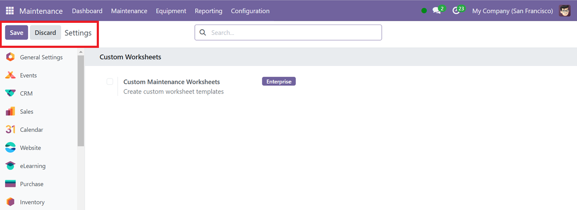Click the Calendar 31 icon
The height and width of the screenshot is (210, 577).
click(x=10, y=129)
